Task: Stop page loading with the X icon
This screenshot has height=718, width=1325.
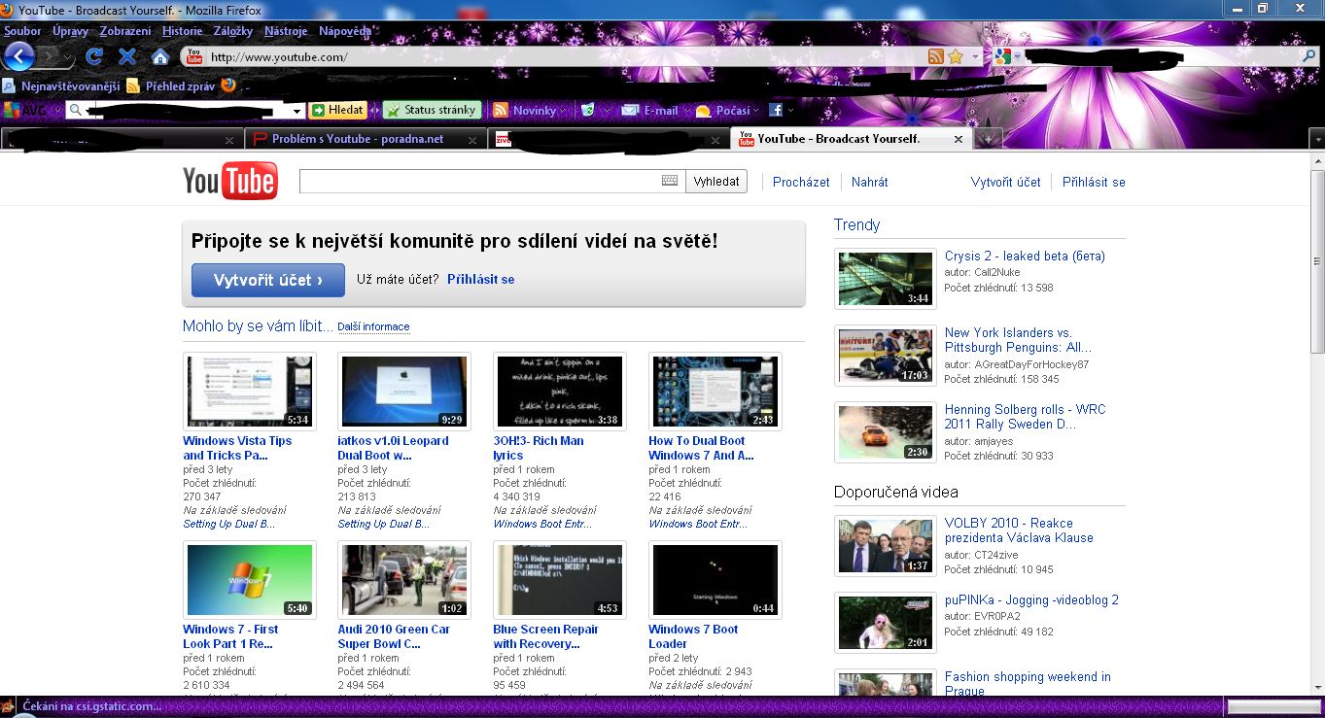Action: (126, 56)
